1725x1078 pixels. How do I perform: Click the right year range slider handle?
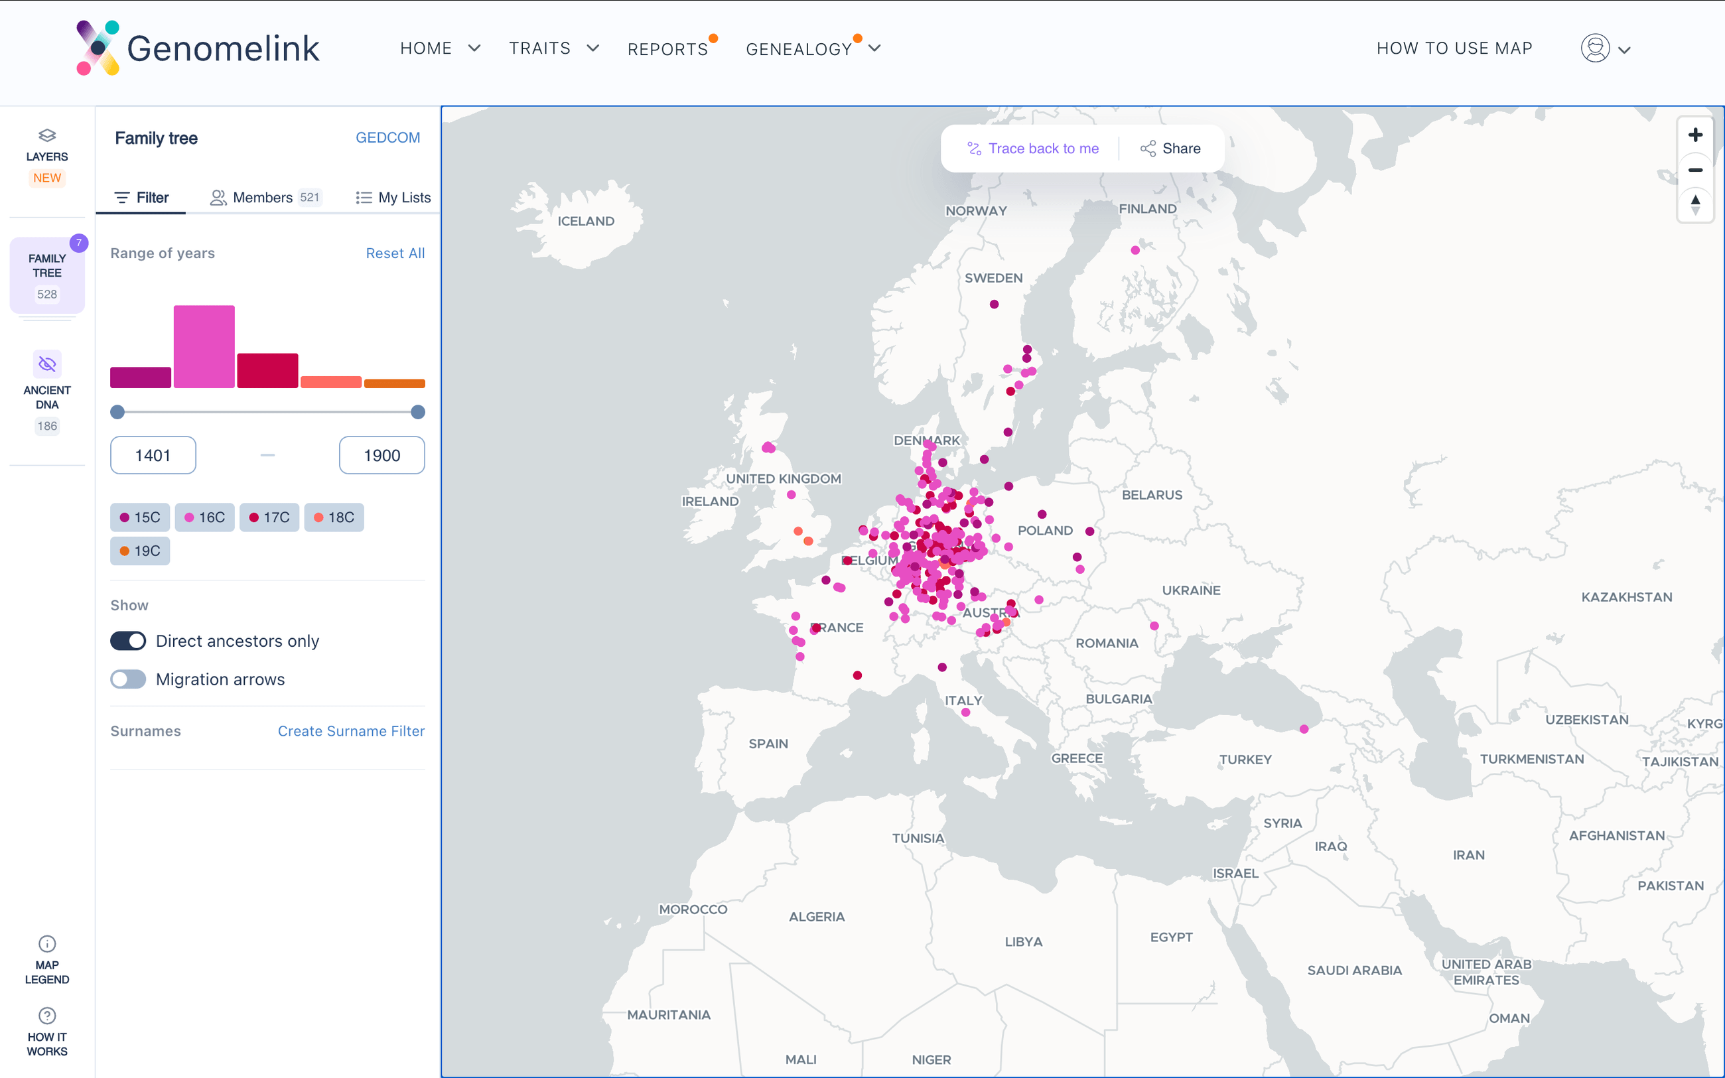point(419,412)
